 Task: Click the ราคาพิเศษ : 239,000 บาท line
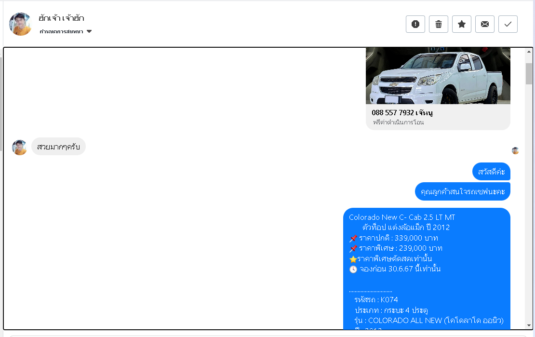pyautogui.click(x=396, y=248)
